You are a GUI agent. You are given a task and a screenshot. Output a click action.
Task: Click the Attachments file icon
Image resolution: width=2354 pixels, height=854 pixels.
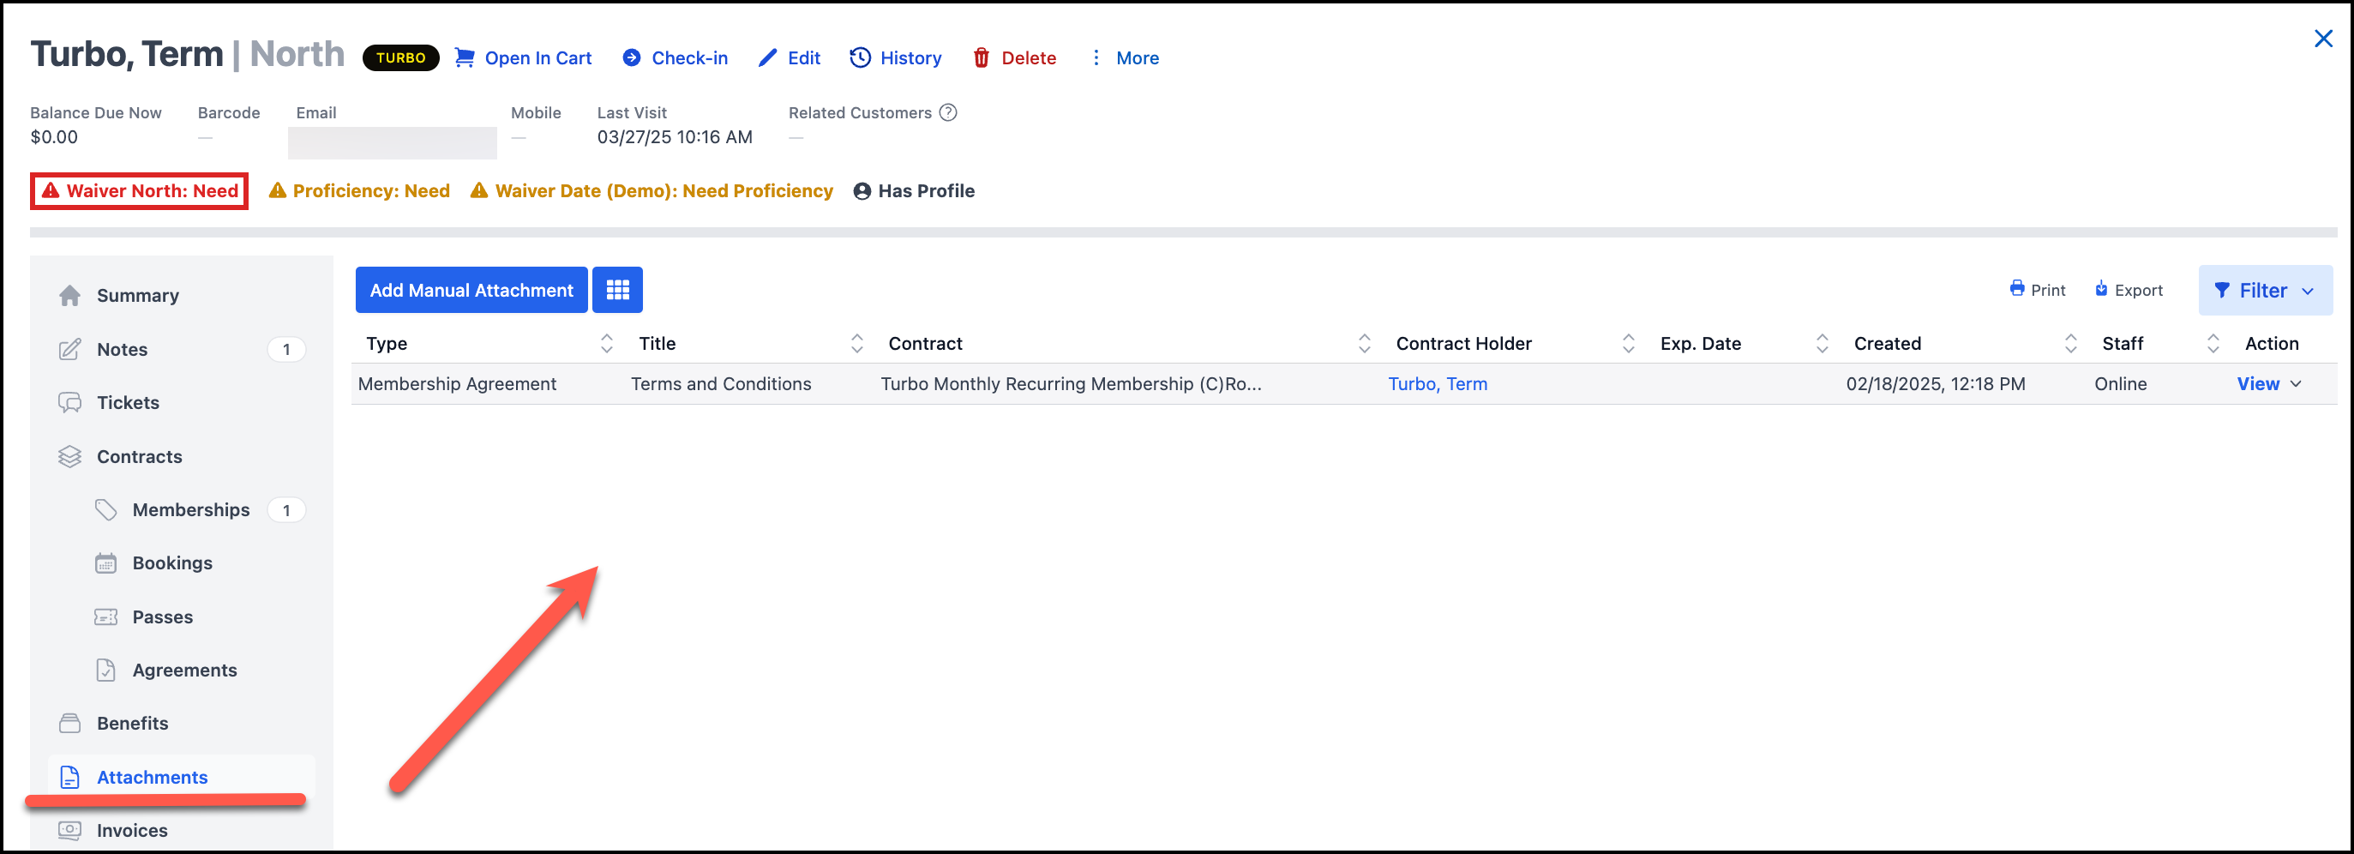click(x=69, y=777)
